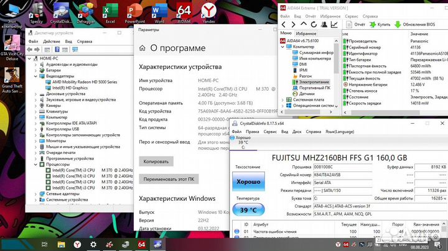Collapse the Видеоадаптеры tree node

coord(35,76)
